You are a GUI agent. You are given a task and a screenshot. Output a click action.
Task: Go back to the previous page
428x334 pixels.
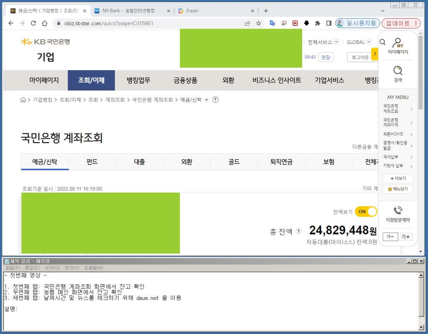11,23
